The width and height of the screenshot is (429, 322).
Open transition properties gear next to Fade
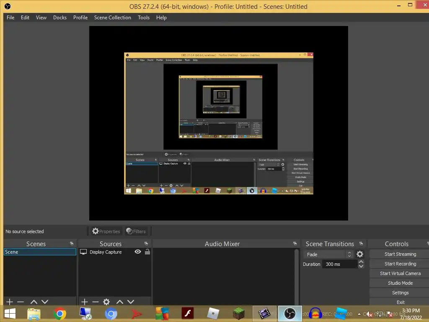point(360,254)
